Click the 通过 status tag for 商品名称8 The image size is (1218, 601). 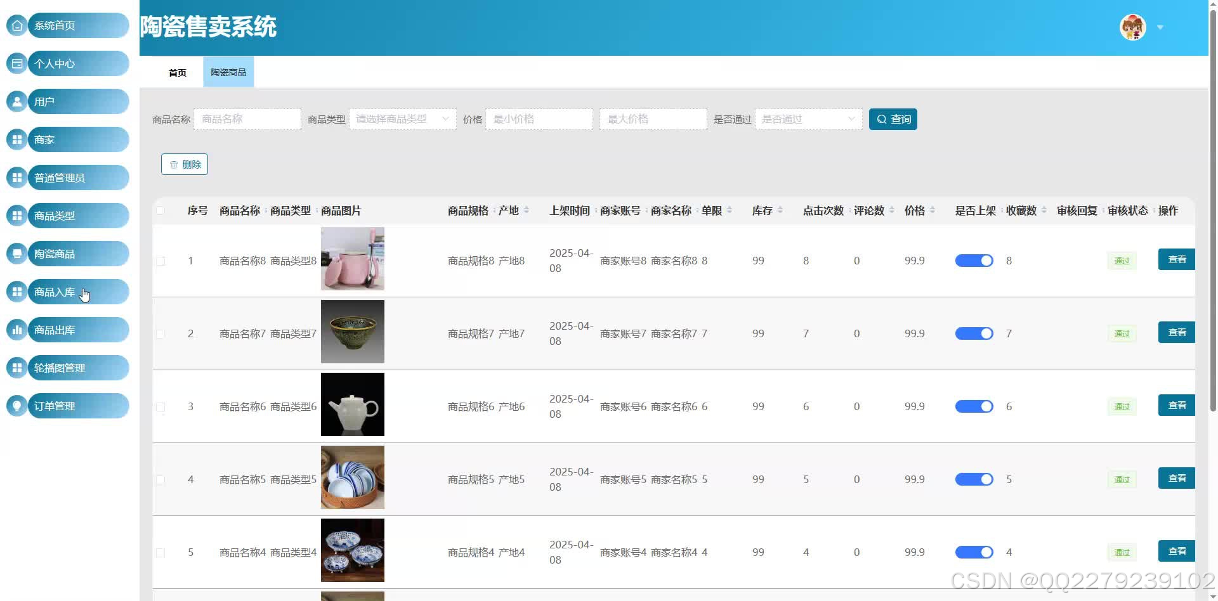tap(1122, 261)
